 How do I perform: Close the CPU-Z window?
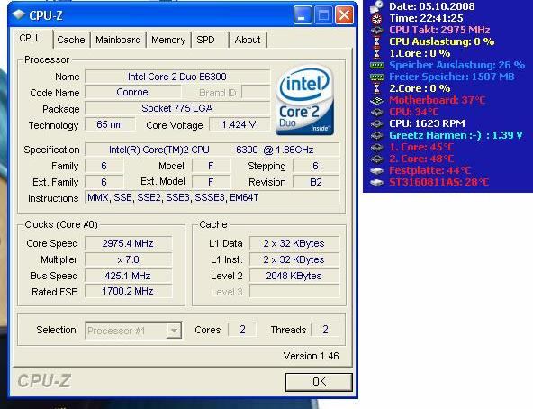(x=344, y=15)
